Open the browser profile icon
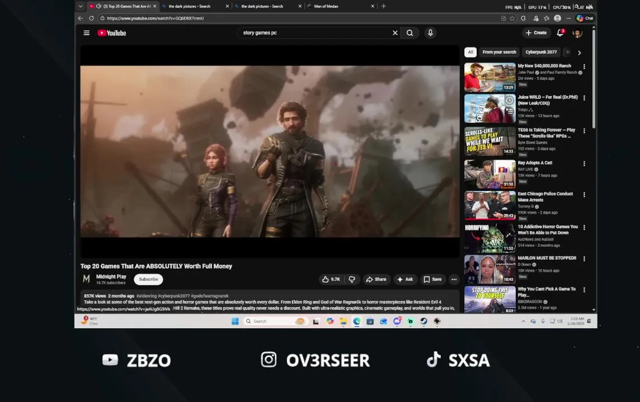The image size is (640, 402). click(x=558, y=18)
